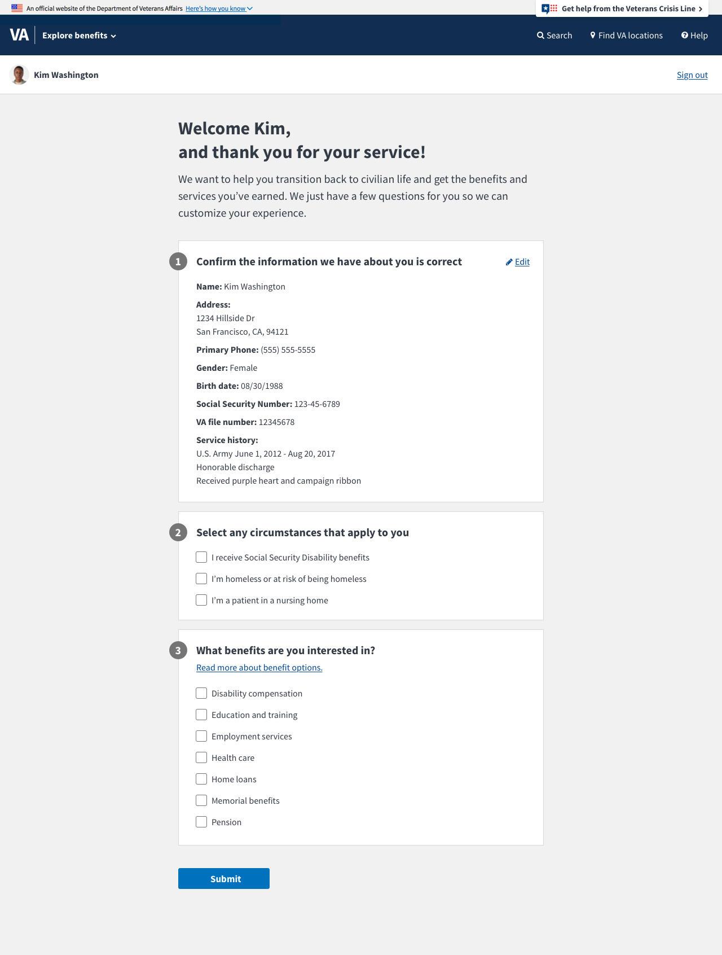Screen dimensions: 722x955
Task: Expand "Here's how you know" disclosure
Action: pos(219,8)
